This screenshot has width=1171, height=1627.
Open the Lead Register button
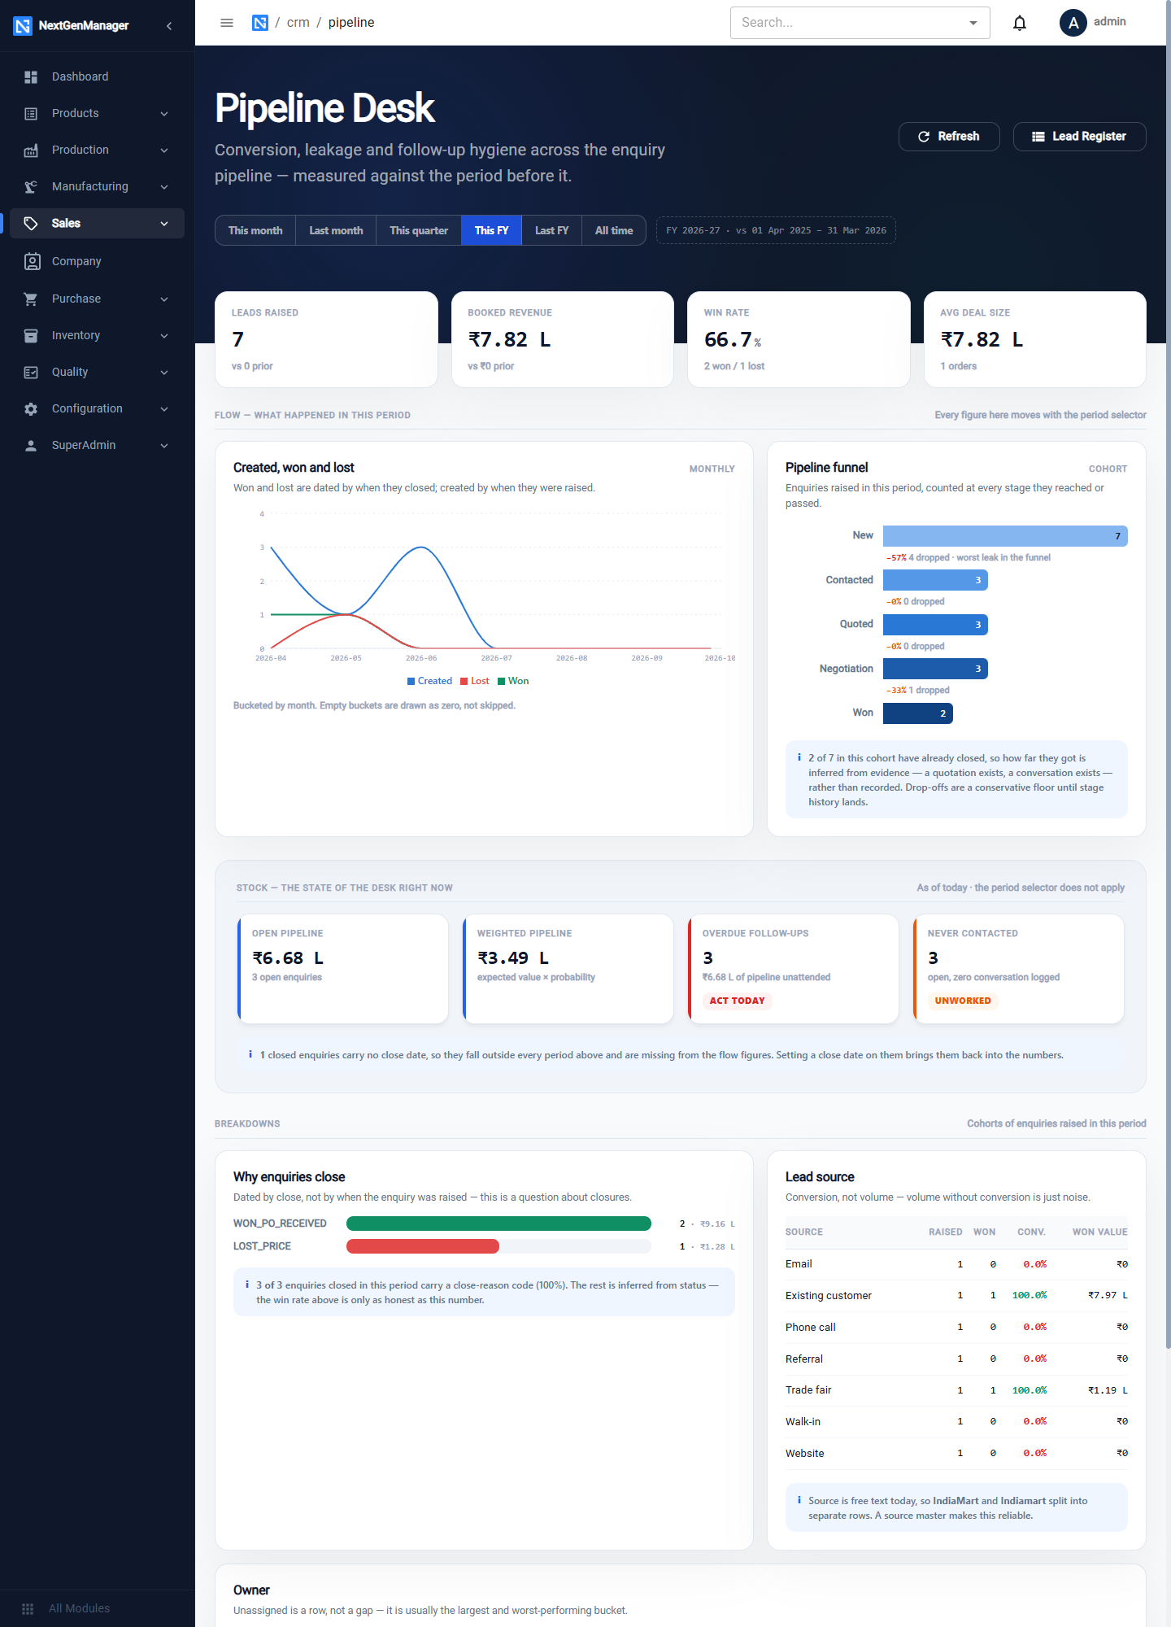(x=1079, y=137)
